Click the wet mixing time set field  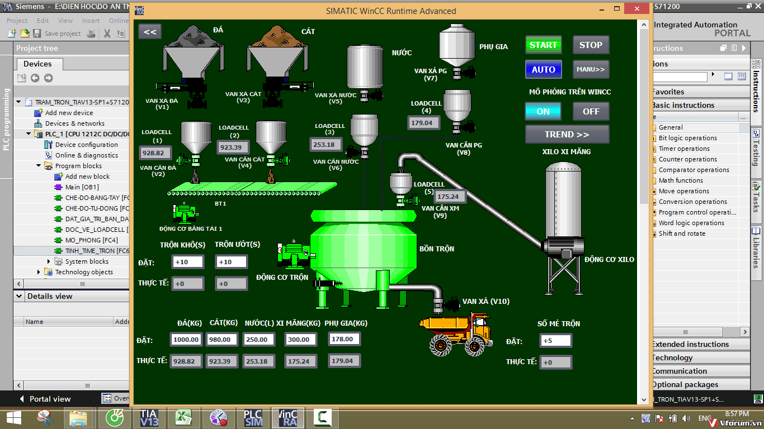(231, 262)
